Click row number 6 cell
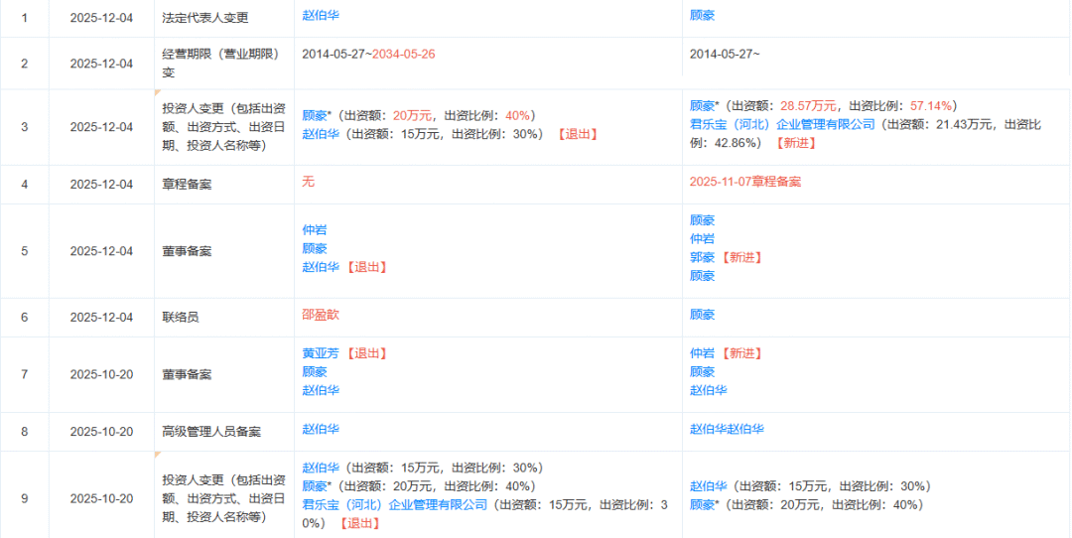Viewport: 1072px width, 538px height. (24, 318)
